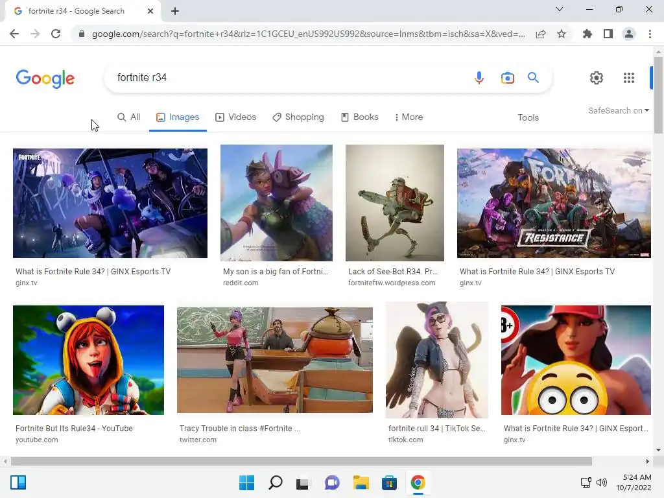
Task: Click the reddit.com source link
Action: [241, 283]
